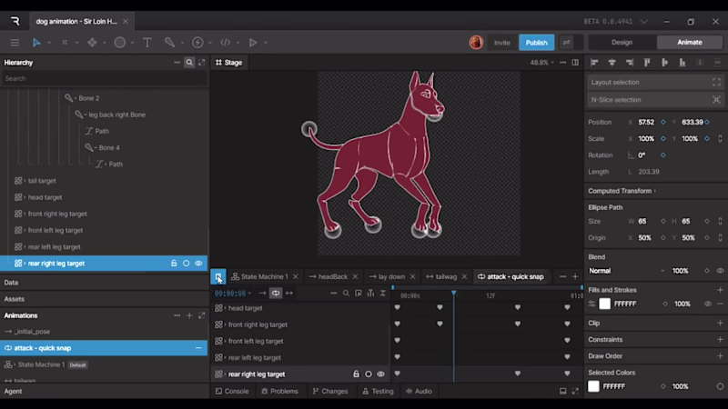This screenshot has width=728, height=409.
Task: Click the align bottom icon
Action: click(x=682, y=62)
